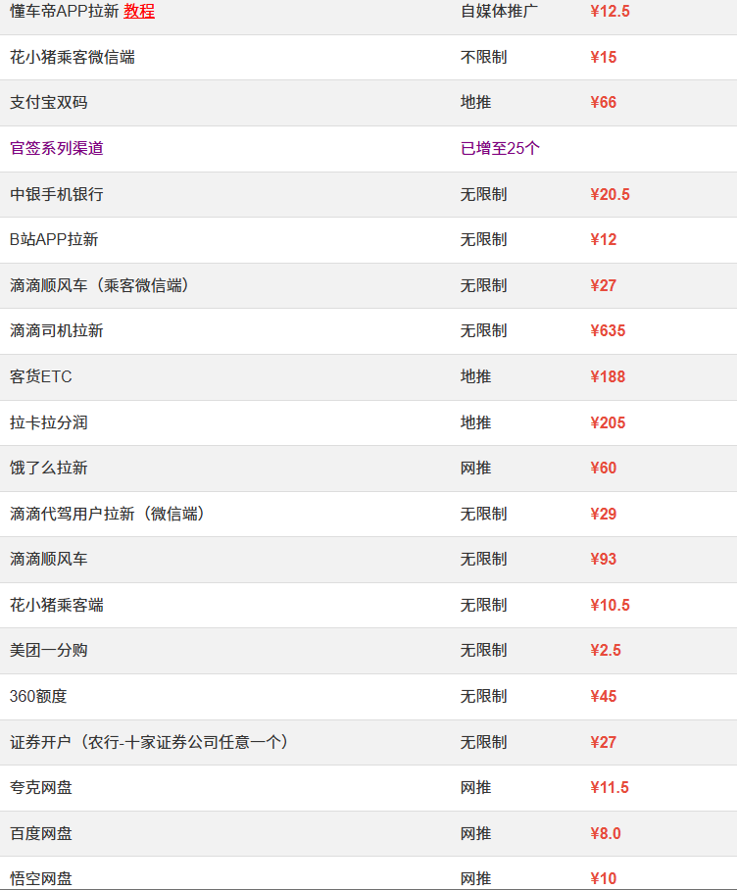This screenshot has height=890, width=737.
Task: Click the ¥188 price
Action: [608, 377]
